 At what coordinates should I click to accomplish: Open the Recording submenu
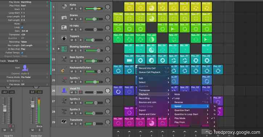[x=154, y=98]
